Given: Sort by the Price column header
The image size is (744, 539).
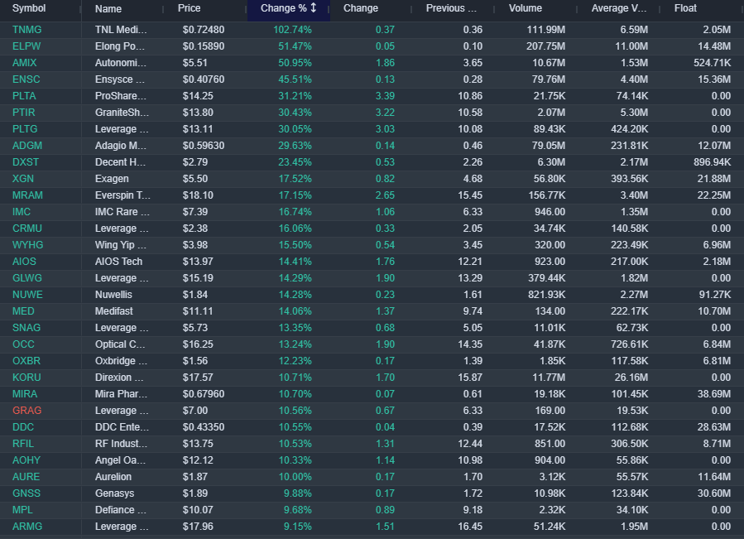Looking at the screenshot, I should [189, 8].
